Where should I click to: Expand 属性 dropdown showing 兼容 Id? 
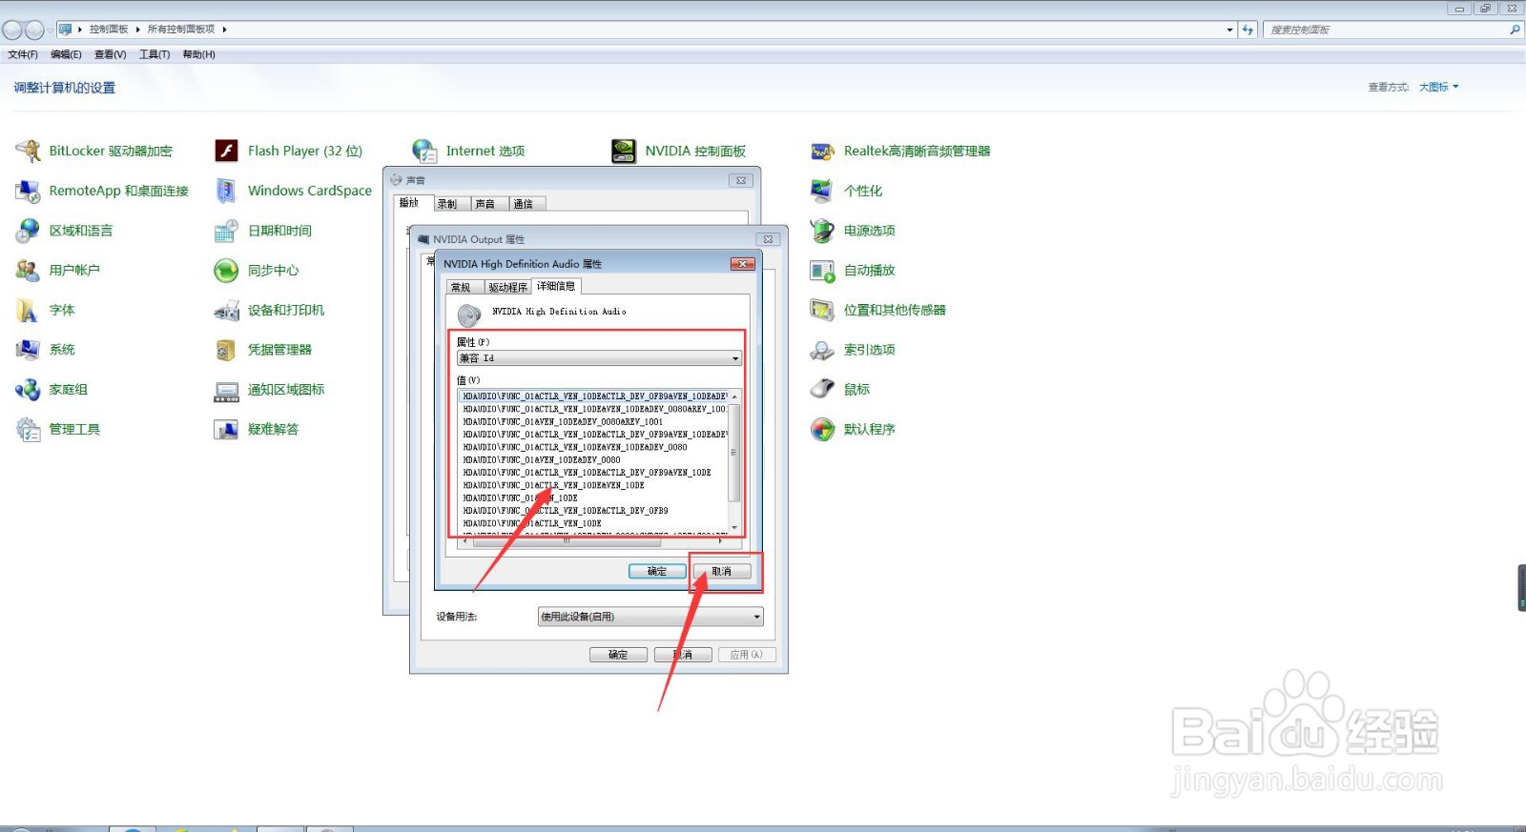[x=599, y=358]
